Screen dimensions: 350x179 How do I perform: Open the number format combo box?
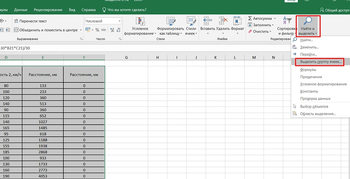(103, 21)
